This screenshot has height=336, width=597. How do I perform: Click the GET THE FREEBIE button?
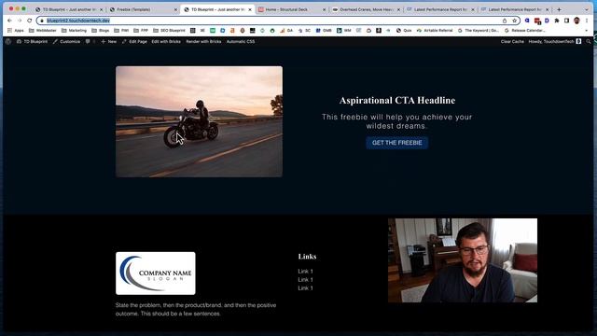[396, 143]
